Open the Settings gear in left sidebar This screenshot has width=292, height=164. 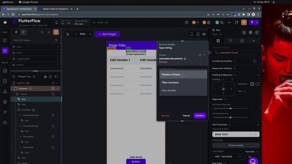pos(5,123)
